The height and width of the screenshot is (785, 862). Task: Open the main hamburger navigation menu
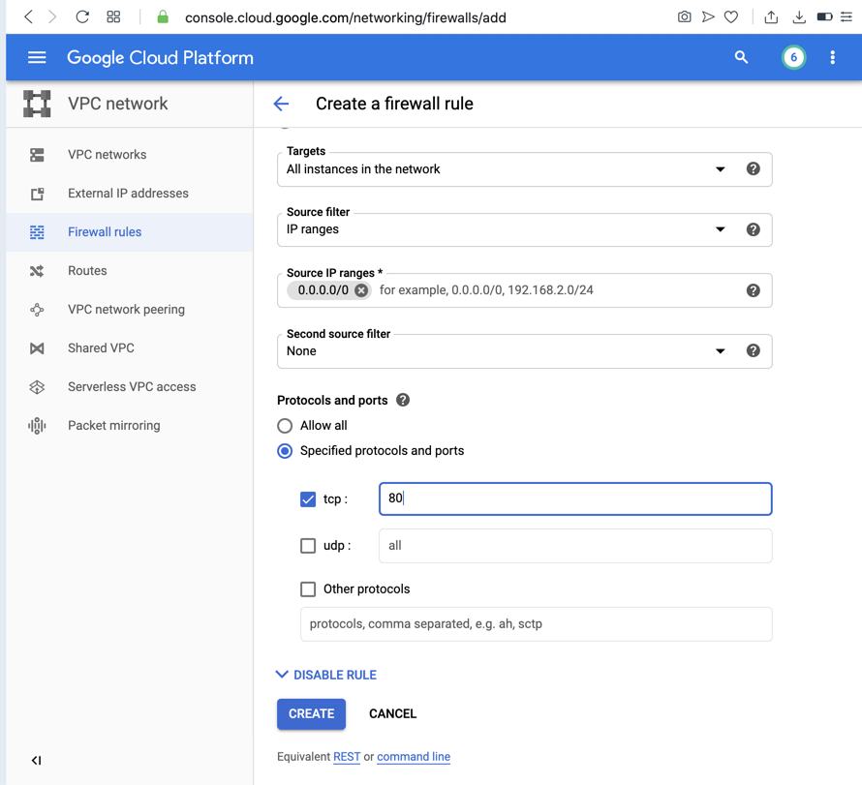37,58
